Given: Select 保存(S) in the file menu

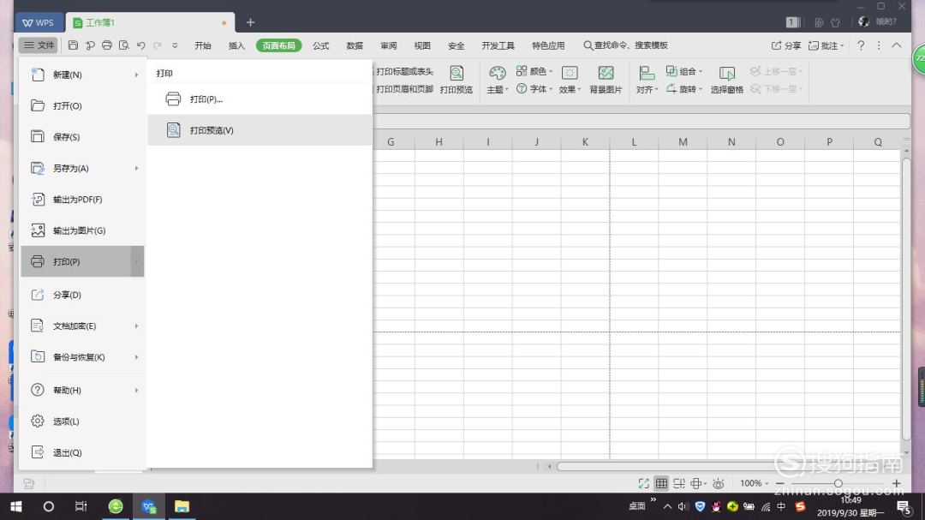Looking at the screenshot, I should point(82,137).
